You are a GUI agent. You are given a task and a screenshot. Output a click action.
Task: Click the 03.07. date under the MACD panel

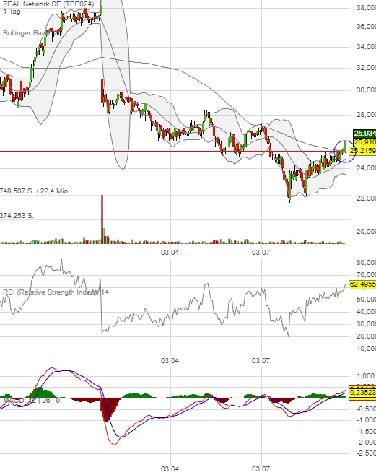[261, 469]
